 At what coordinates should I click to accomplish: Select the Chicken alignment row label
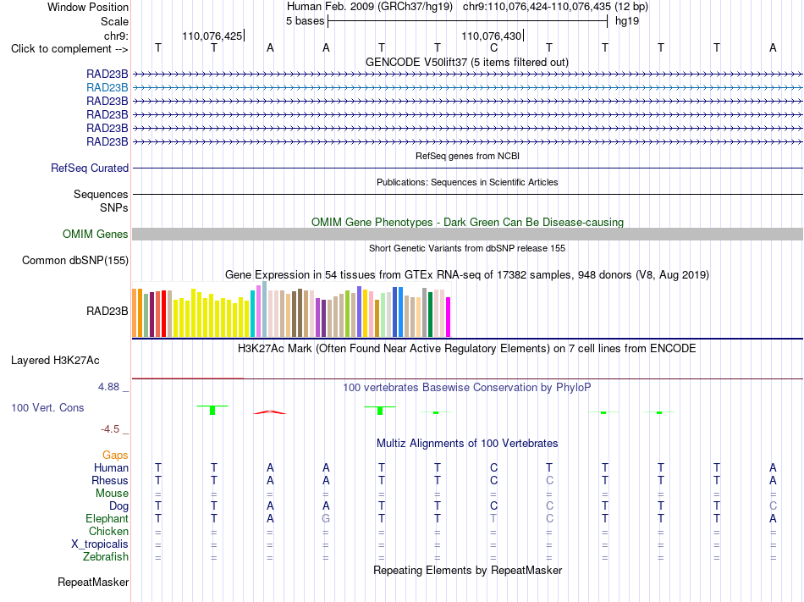click(x=108, y=531)
